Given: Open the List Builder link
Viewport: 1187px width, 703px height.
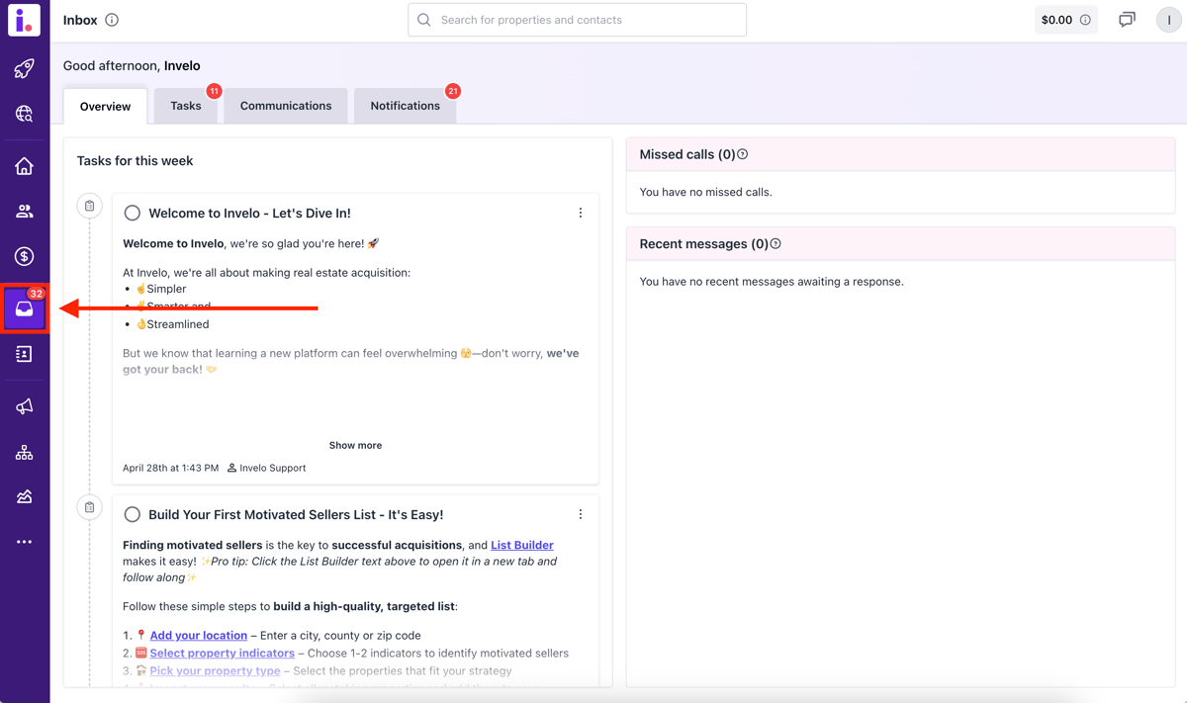Looking at the screenshot, I should coord(522,545).
